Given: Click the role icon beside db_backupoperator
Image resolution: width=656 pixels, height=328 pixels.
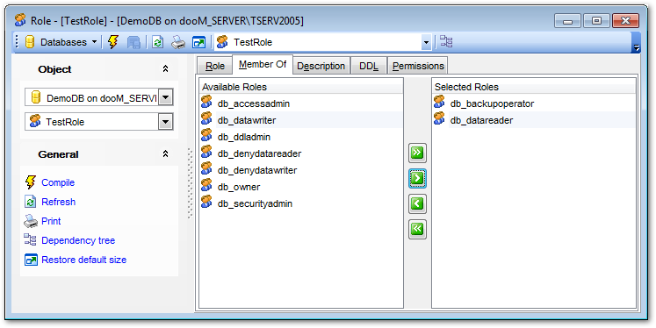Looking at the screenshot, I should [439, 102].
